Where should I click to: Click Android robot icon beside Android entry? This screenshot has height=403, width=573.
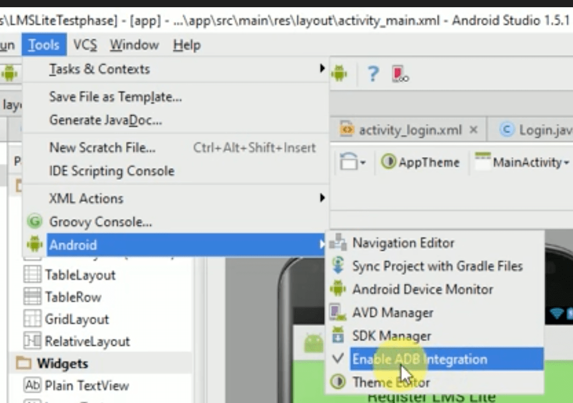(x=35, y=244)
